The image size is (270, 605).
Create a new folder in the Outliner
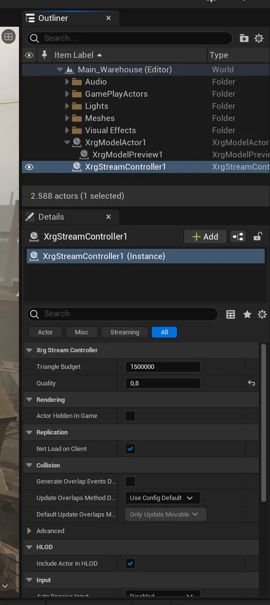pos(244,38)
